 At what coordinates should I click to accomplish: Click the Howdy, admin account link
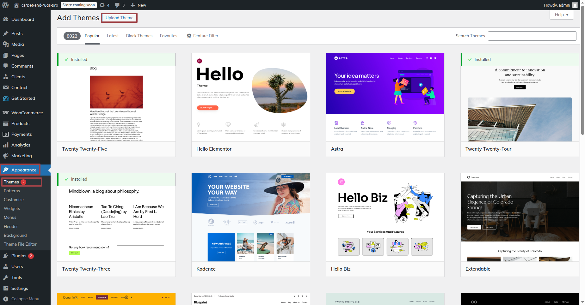(561, 5)
